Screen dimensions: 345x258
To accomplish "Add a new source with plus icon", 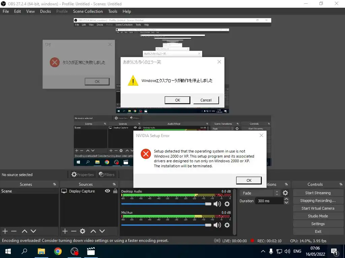I will (65, 231).
